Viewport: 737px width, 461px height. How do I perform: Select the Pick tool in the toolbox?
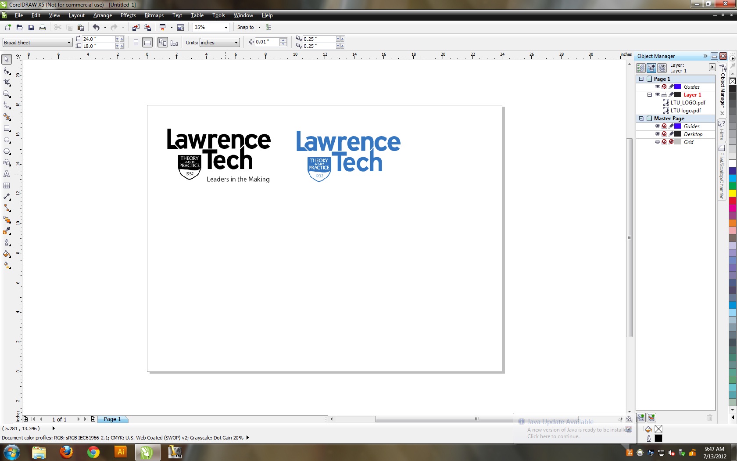coord(7,59)
